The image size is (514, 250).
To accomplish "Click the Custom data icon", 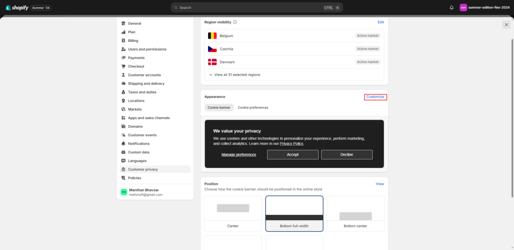I will (123, 152).
